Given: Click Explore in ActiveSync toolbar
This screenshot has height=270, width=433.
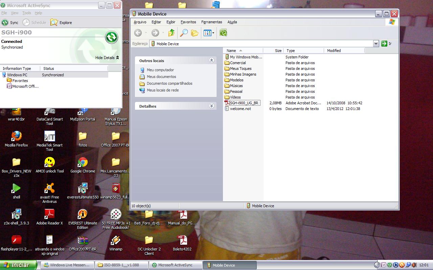Looking at the screenshot, I should pyautogui.click(x=61, y=23).
